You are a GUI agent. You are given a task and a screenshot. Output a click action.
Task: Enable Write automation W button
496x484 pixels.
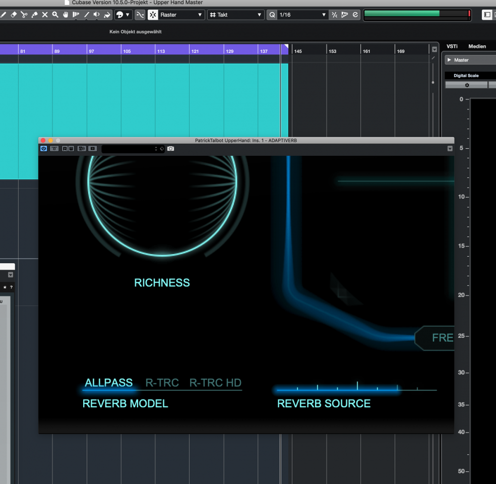point(71,148)
